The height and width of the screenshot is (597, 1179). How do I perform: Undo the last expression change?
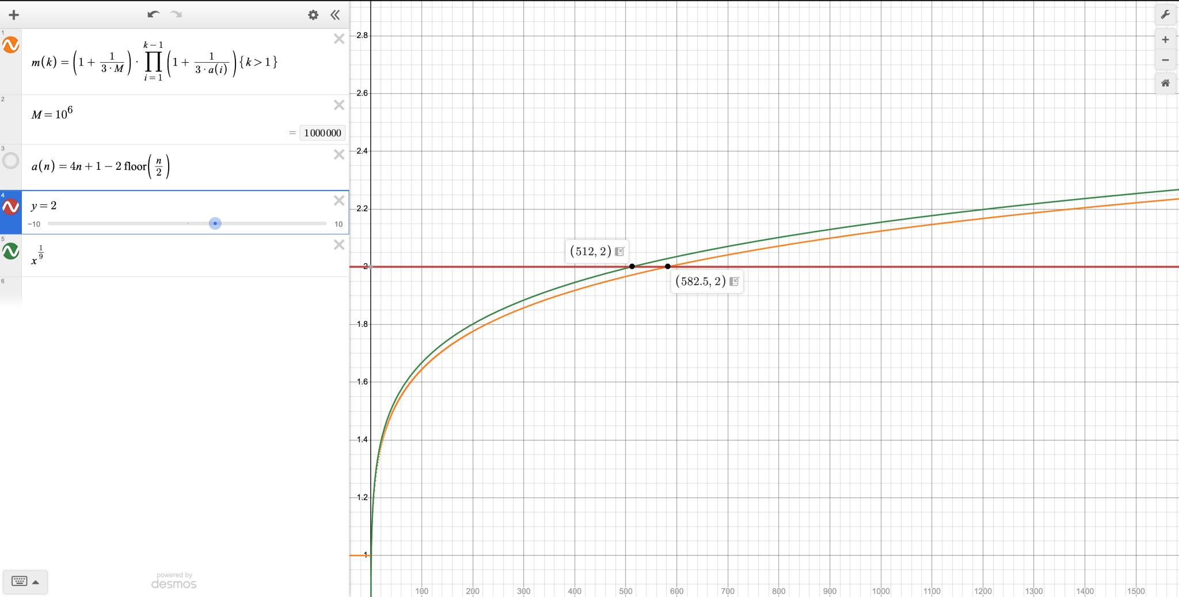click(x=153, y=15)
